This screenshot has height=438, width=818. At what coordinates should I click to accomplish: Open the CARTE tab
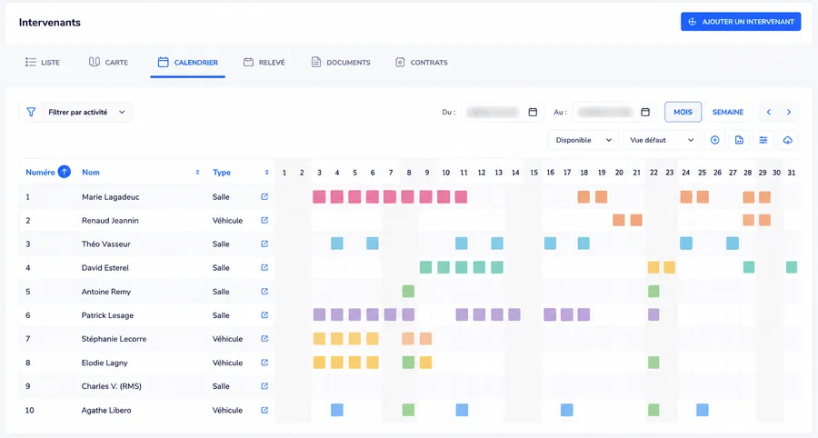click(108, 62)
